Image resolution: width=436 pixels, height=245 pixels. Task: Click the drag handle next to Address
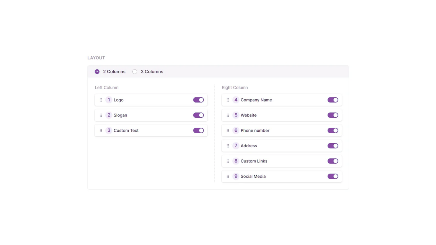tap(228, 146)
